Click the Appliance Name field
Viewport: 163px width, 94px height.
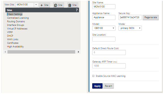[104, 17]
